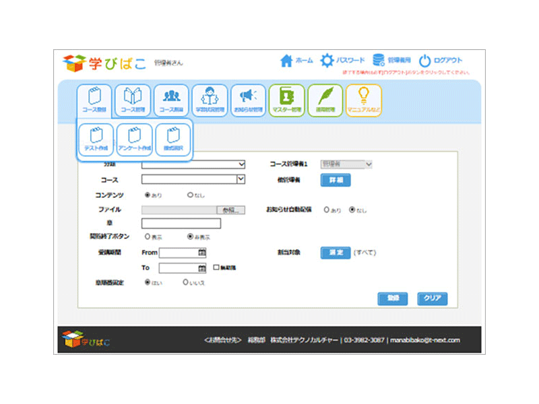The width and height of the screenshot is (539, 404).
Task: Set お知らせ自動配信 to あり
Action: (x=327, y=209)
